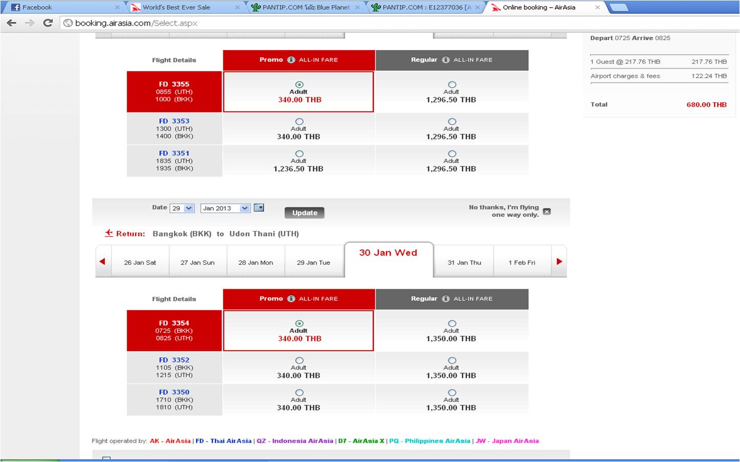Choose 26 Jan Sat return date

(140, 262)
